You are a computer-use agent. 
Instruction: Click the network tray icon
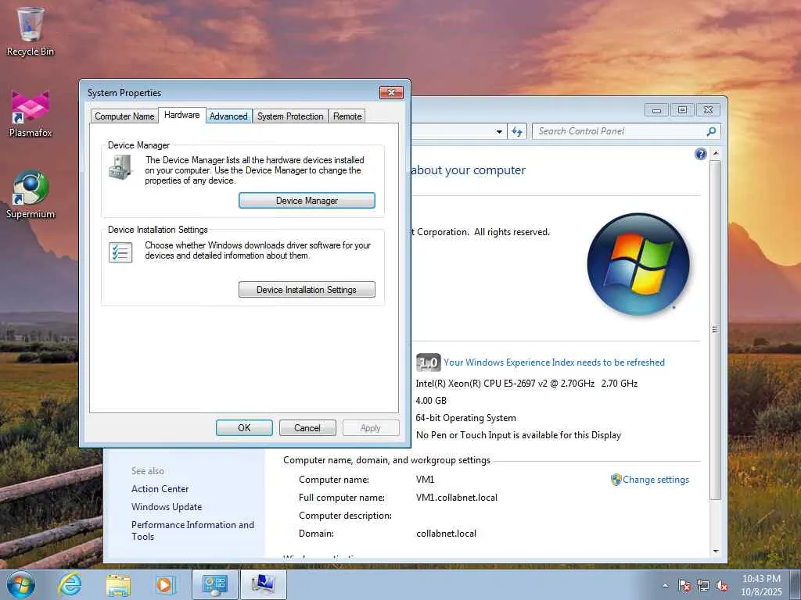703,586
